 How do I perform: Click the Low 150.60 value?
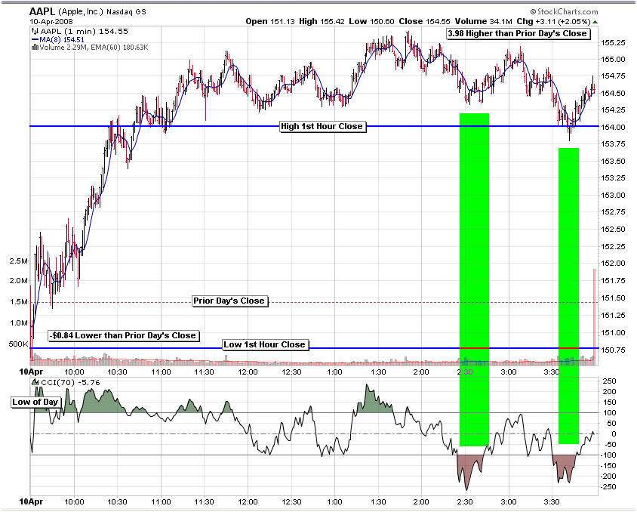[371, 22]
